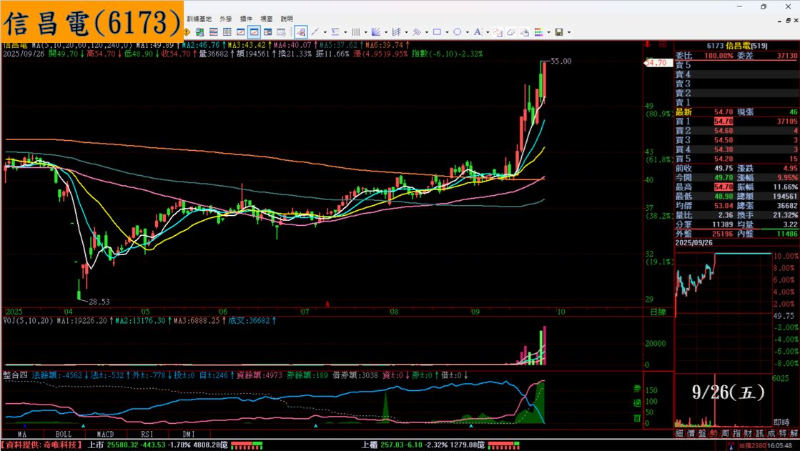Click the eraser tool icon
Screen dimensions: 800x451
tap(511, 32)
